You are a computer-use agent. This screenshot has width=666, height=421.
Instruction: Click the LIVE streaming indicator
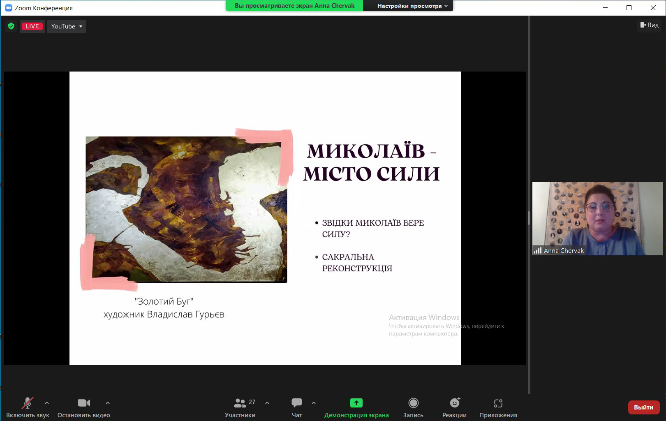[x=32, y=26]
